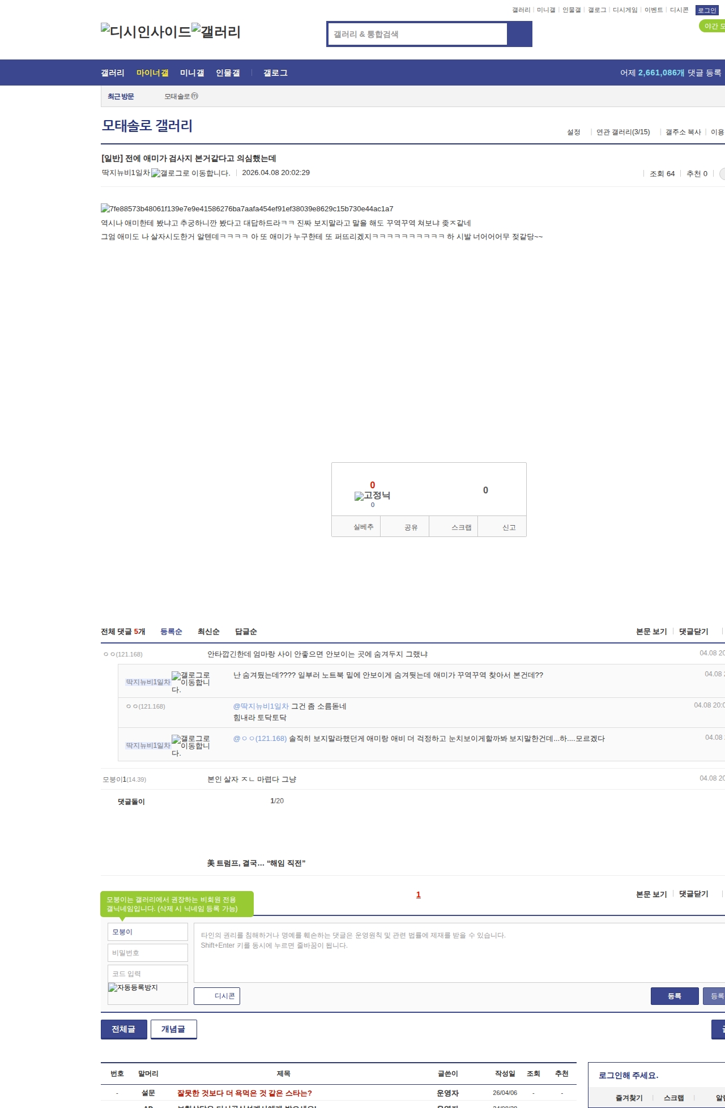Click the 제목 column header
The image size is (725, 1108).
pos(284,1073)
